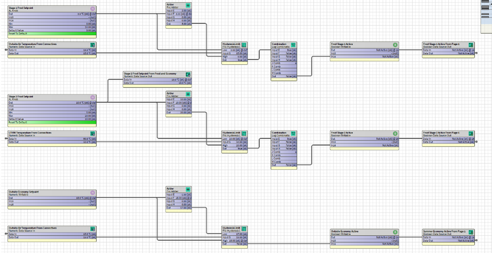Select the Max row in Stage 2 Frost Setpoint
The height and width of the screenshot is (253, 492).
click(x=52, y=116)
